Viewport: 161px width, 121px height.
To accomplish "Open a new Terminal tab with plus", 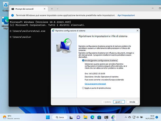I will click(52, 9).
